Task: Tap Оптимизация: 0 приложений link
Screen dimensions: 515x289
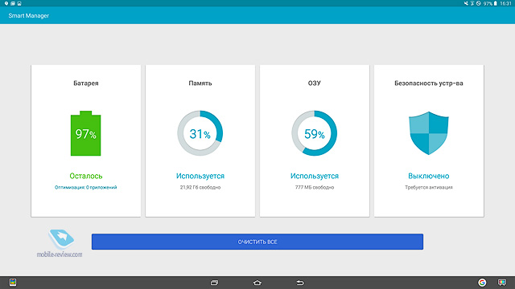Action: pos(86,187)
